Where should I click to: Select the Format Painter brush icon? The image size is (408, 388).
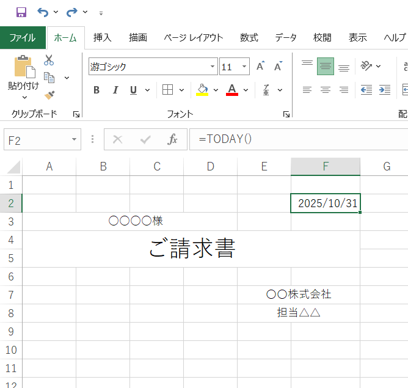[x=49, y=95]
